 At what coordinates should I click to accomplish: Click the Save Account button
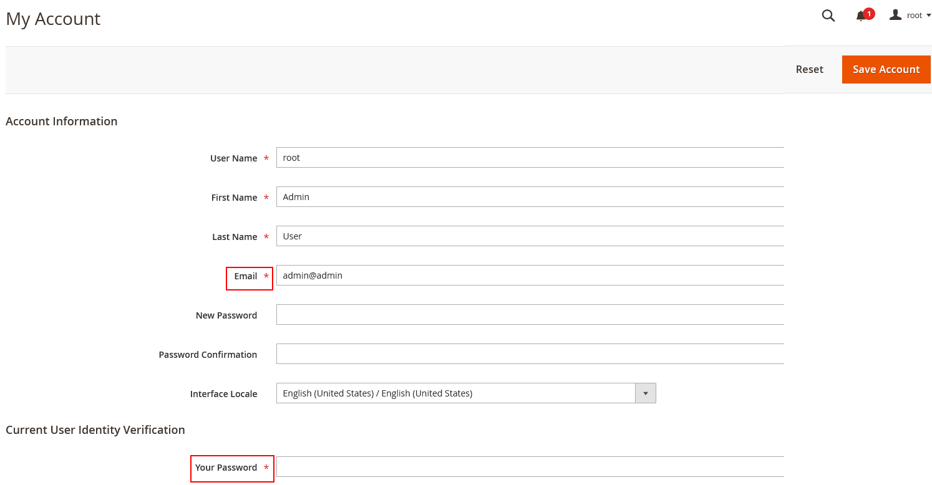[886, 69]
